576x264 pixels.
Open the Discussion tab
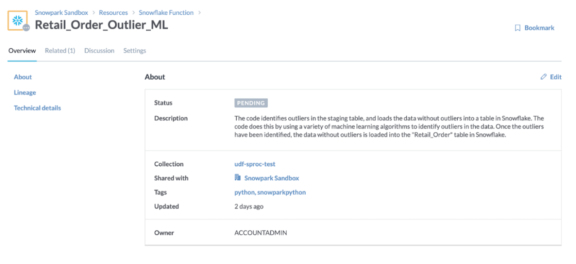[99, 50]
